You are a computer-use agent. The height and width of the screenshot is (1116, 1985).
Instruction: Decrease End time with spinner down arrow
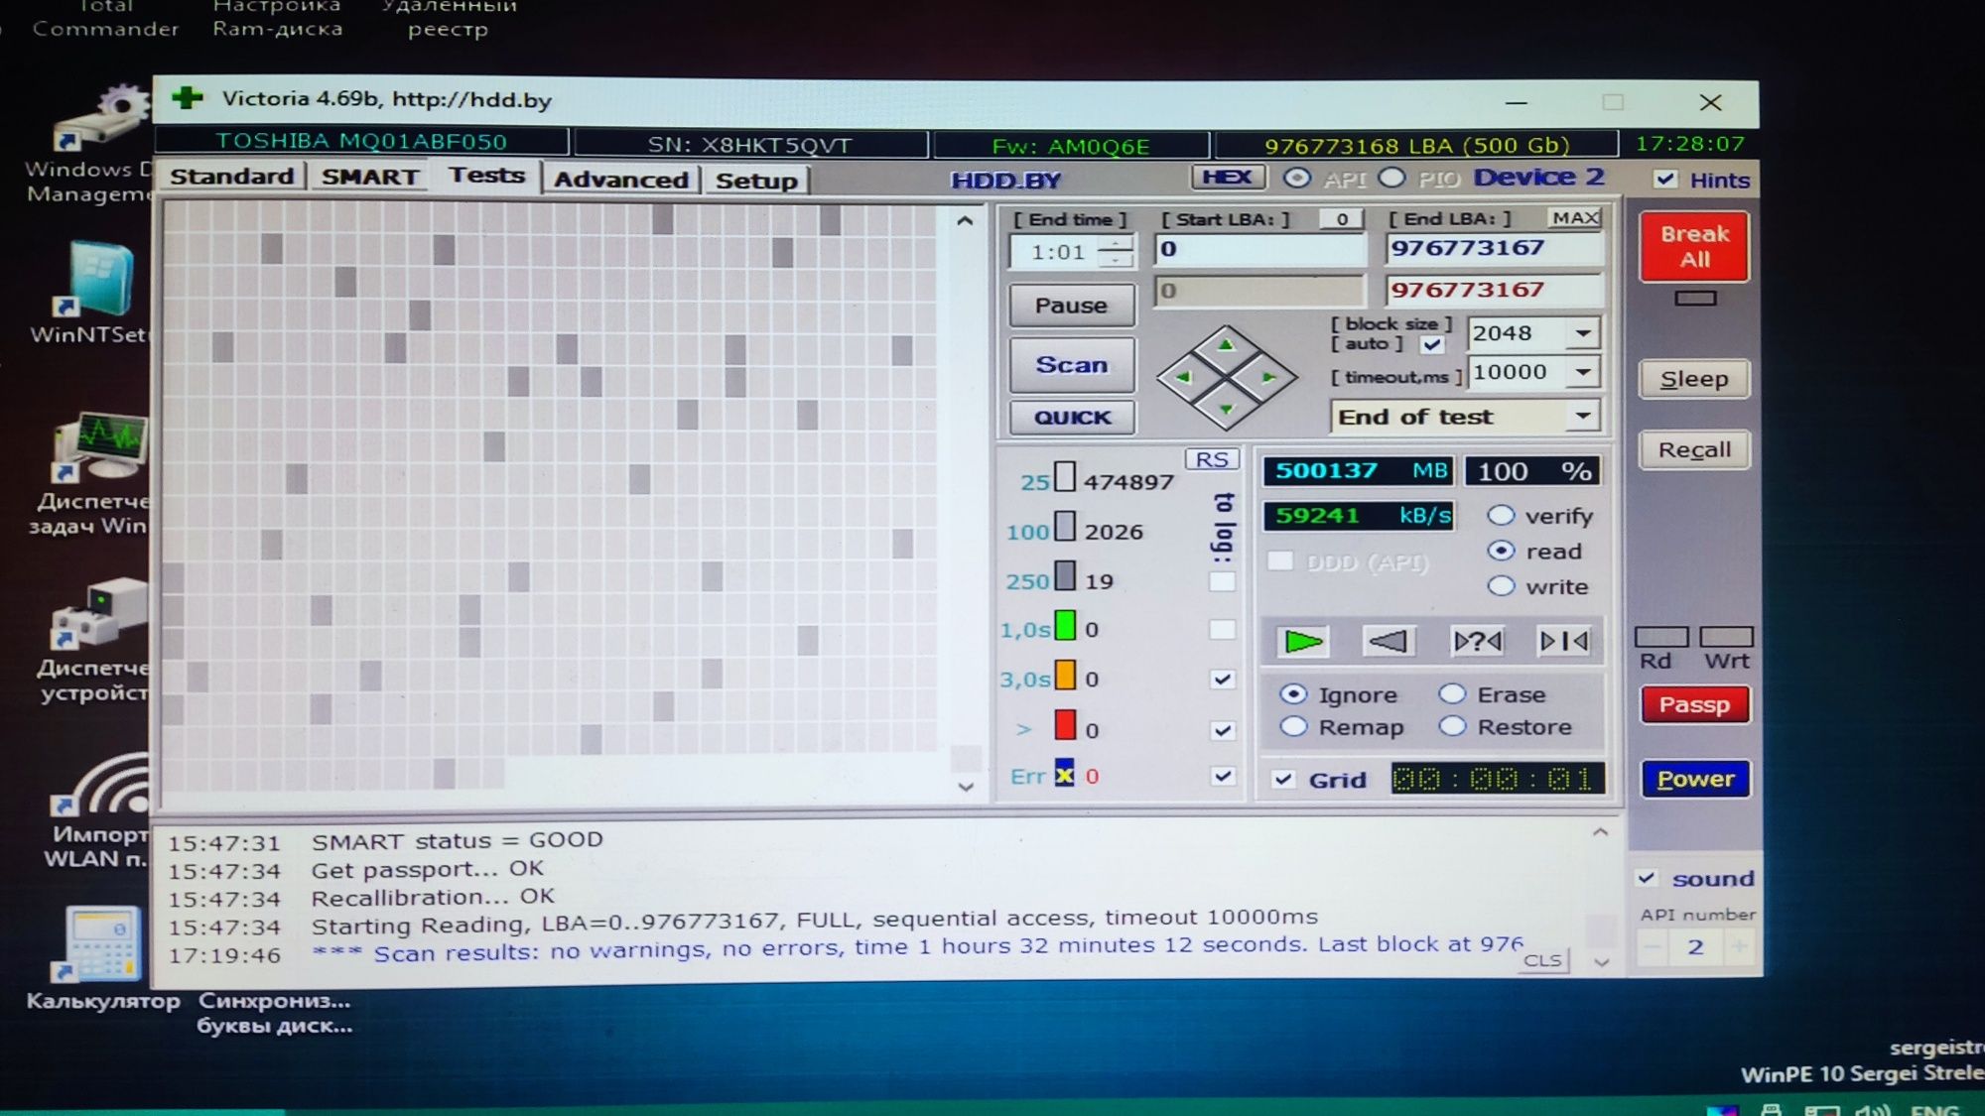tap(1117, 260)
